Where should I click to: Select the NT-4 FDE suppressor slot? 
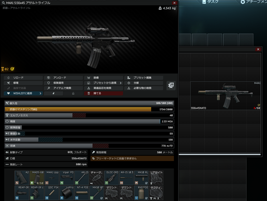[x=82, y=193]
